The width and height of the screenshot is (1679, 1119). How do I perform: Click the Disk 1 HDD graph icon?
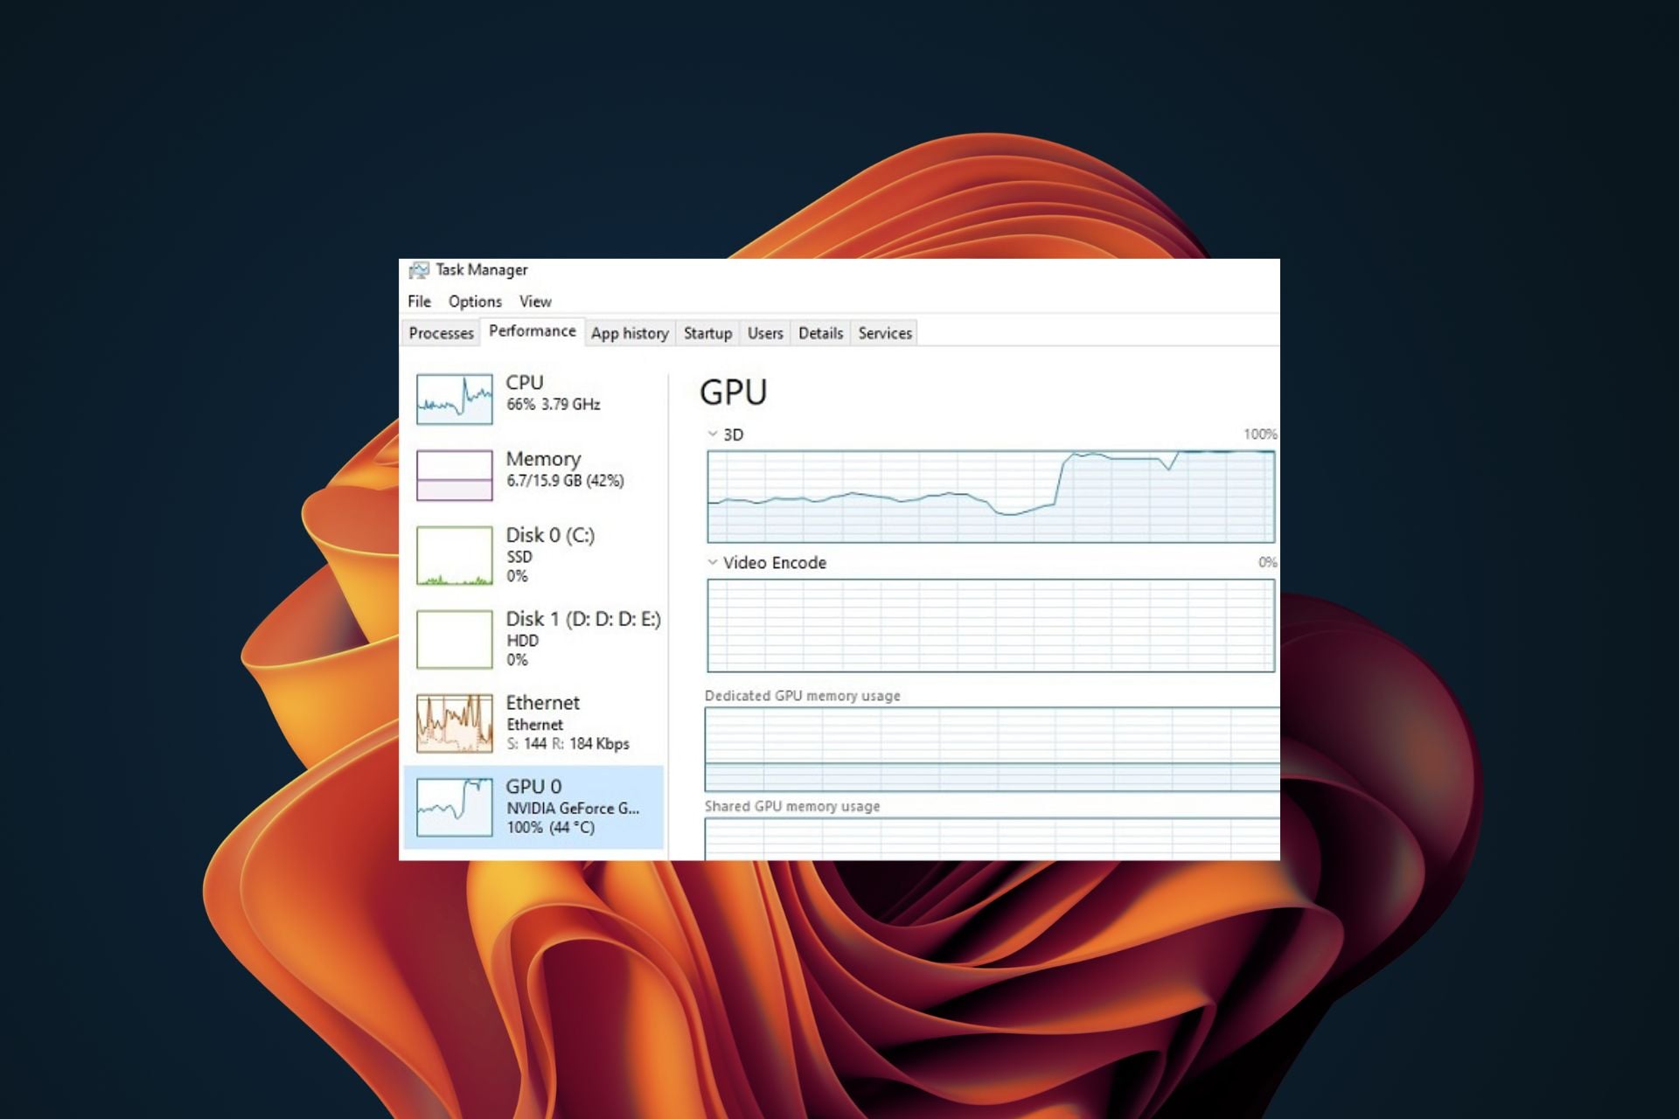pyautogui.click(x=454, y=640)
